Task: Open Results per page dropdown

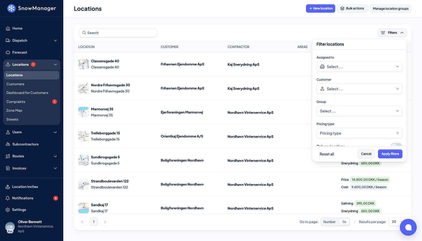Action: coord(398,222)
